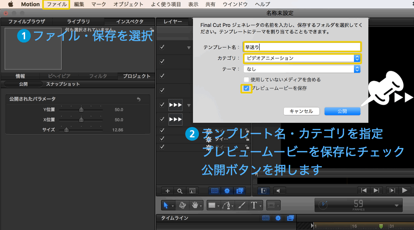
Task: Click the Y位置 slider
Action: point(81,110)
